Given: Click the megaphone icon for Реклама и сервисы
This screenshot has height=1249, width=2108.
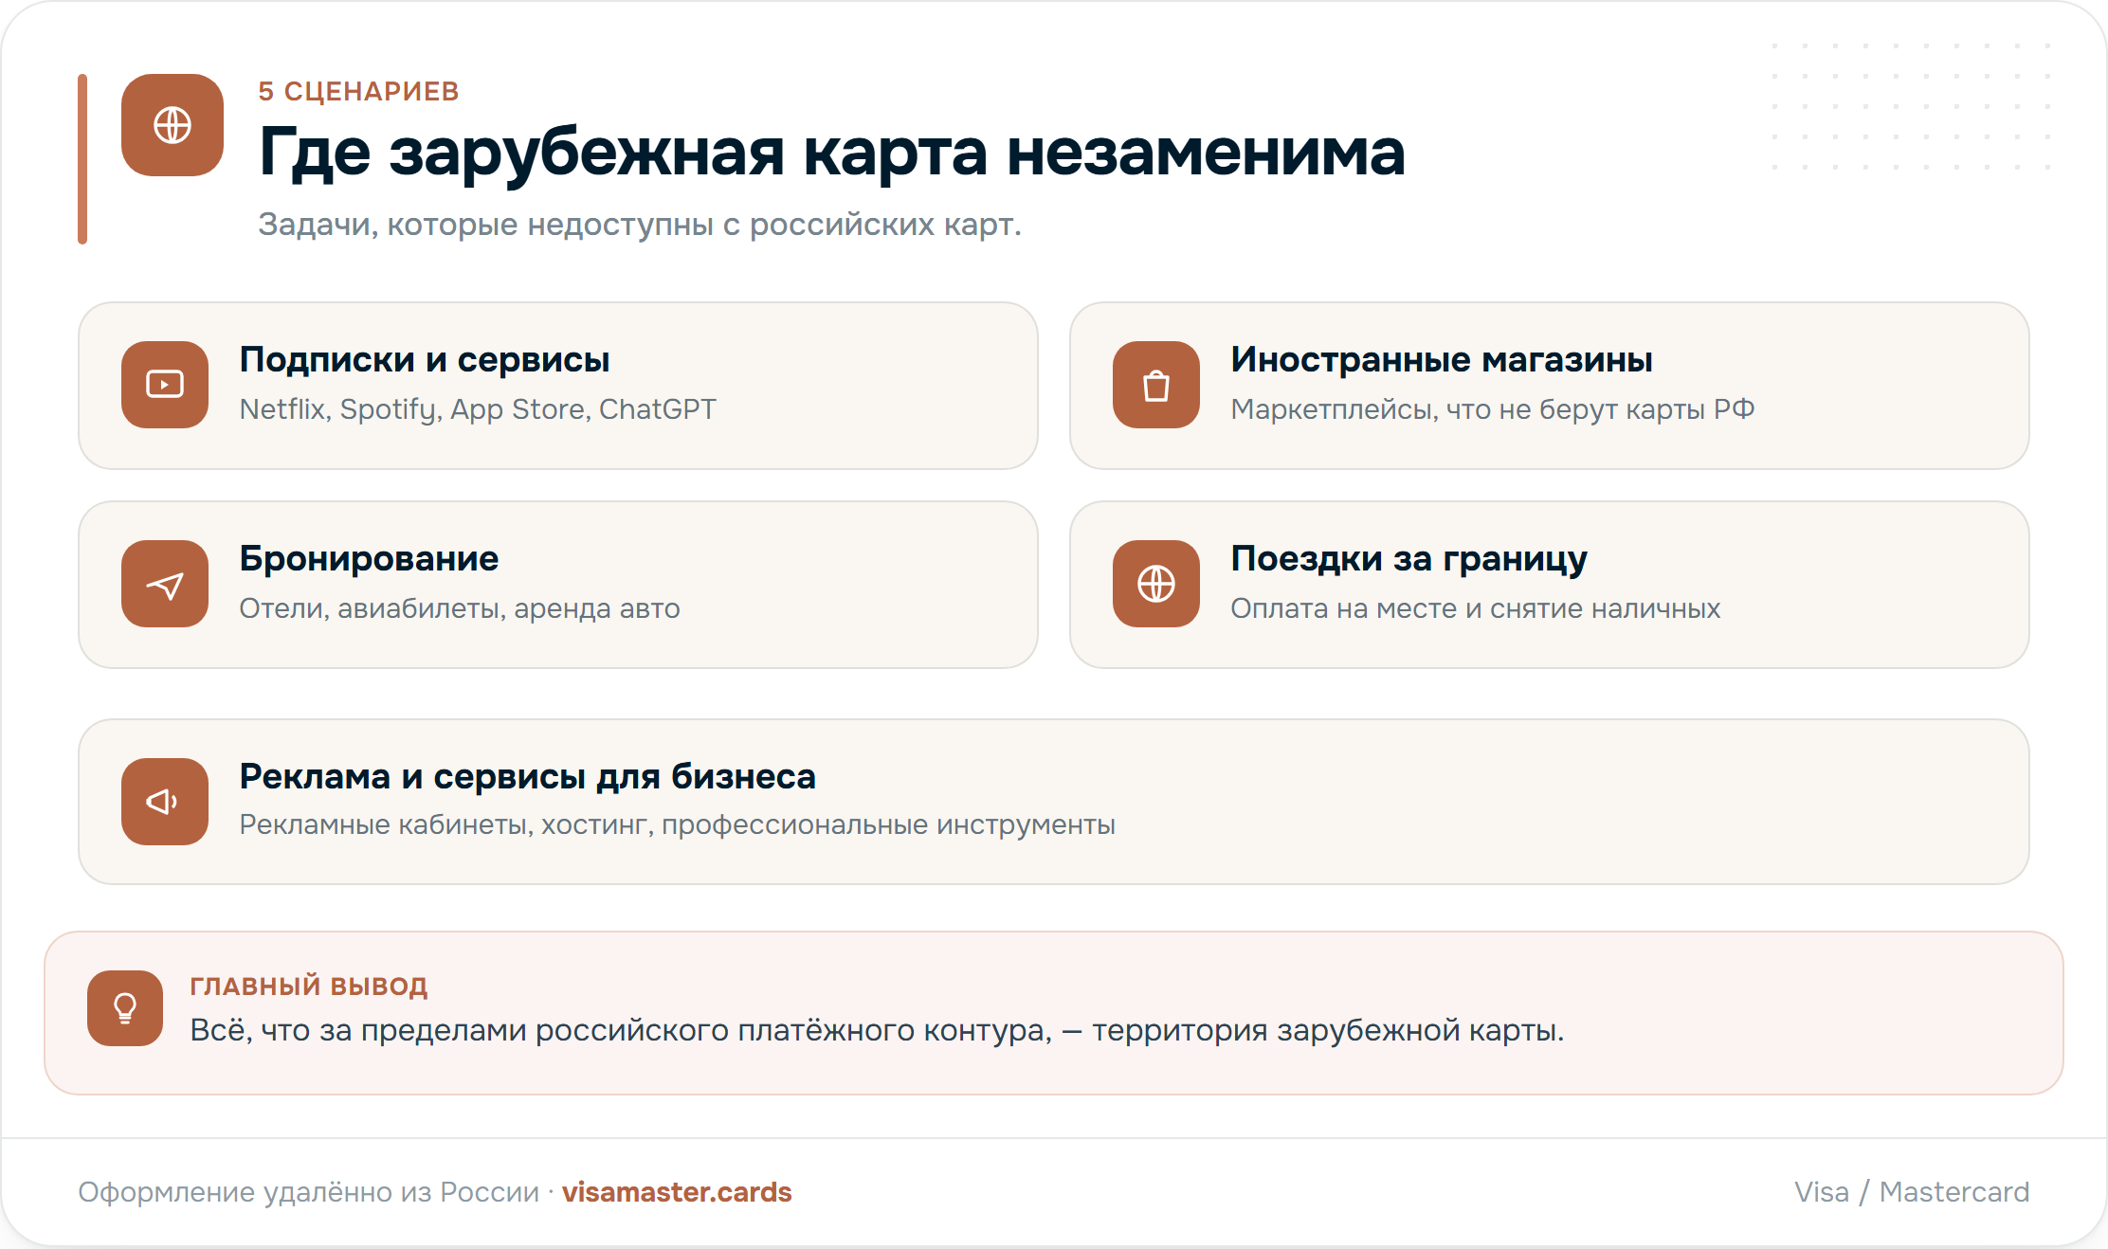Looking at the screenshot, I should pyautogui.click(x=165, y=802).
